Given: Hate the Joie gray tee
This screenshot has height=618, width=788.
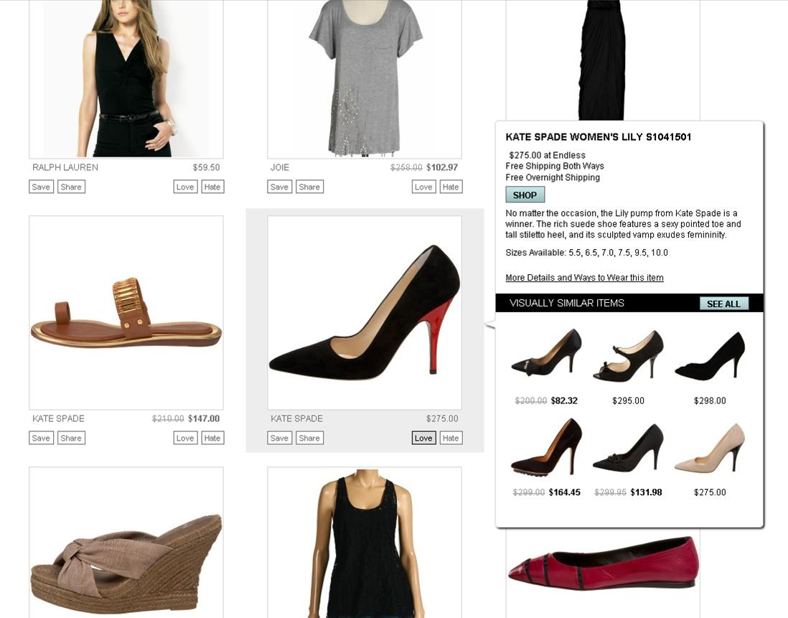Looking at the screenshot, I should [451, 187].
